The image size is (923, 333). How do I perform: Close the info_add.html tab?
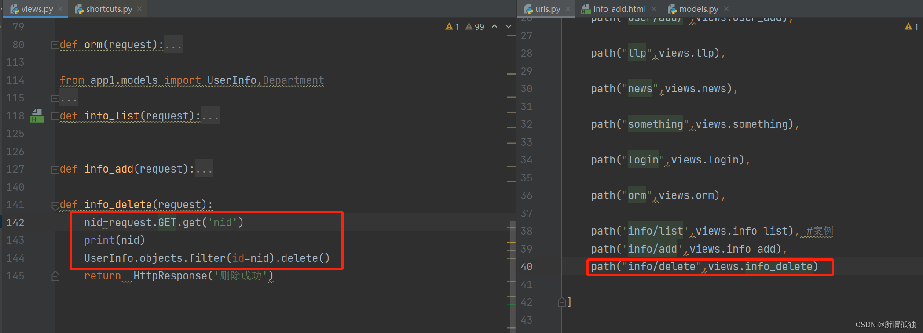[x=654, y=9]
